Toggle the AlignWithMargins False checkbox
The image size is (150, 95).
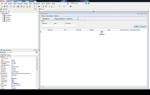pos(12,62)
